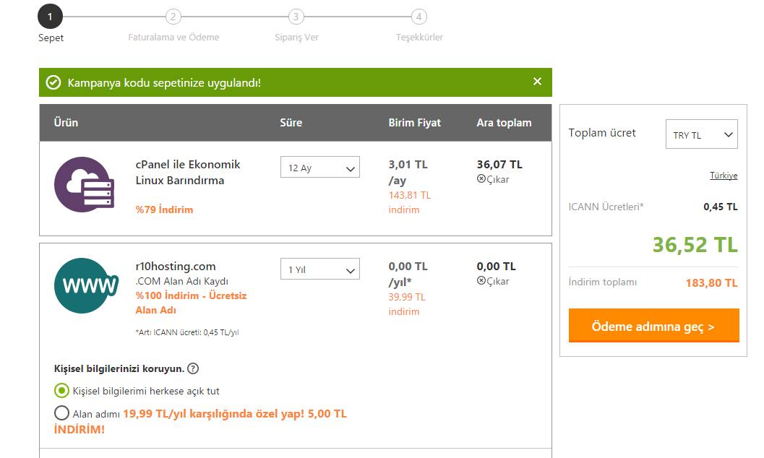The height and width of the screenshot is (458, 764).
Task: Remove r10hosting.com domain with the Çıkar icon
Action: tap(481, 281)
